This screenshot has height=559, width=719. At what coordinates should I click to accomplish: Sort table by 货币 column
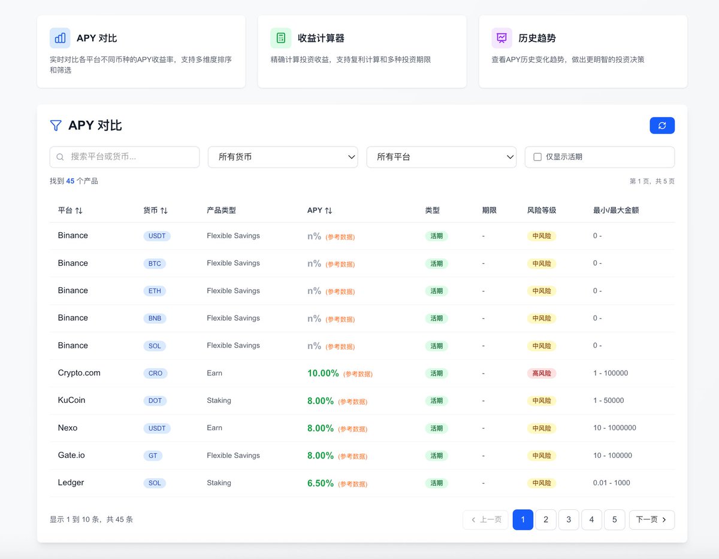pyautogui.click(x=155, y=211)
